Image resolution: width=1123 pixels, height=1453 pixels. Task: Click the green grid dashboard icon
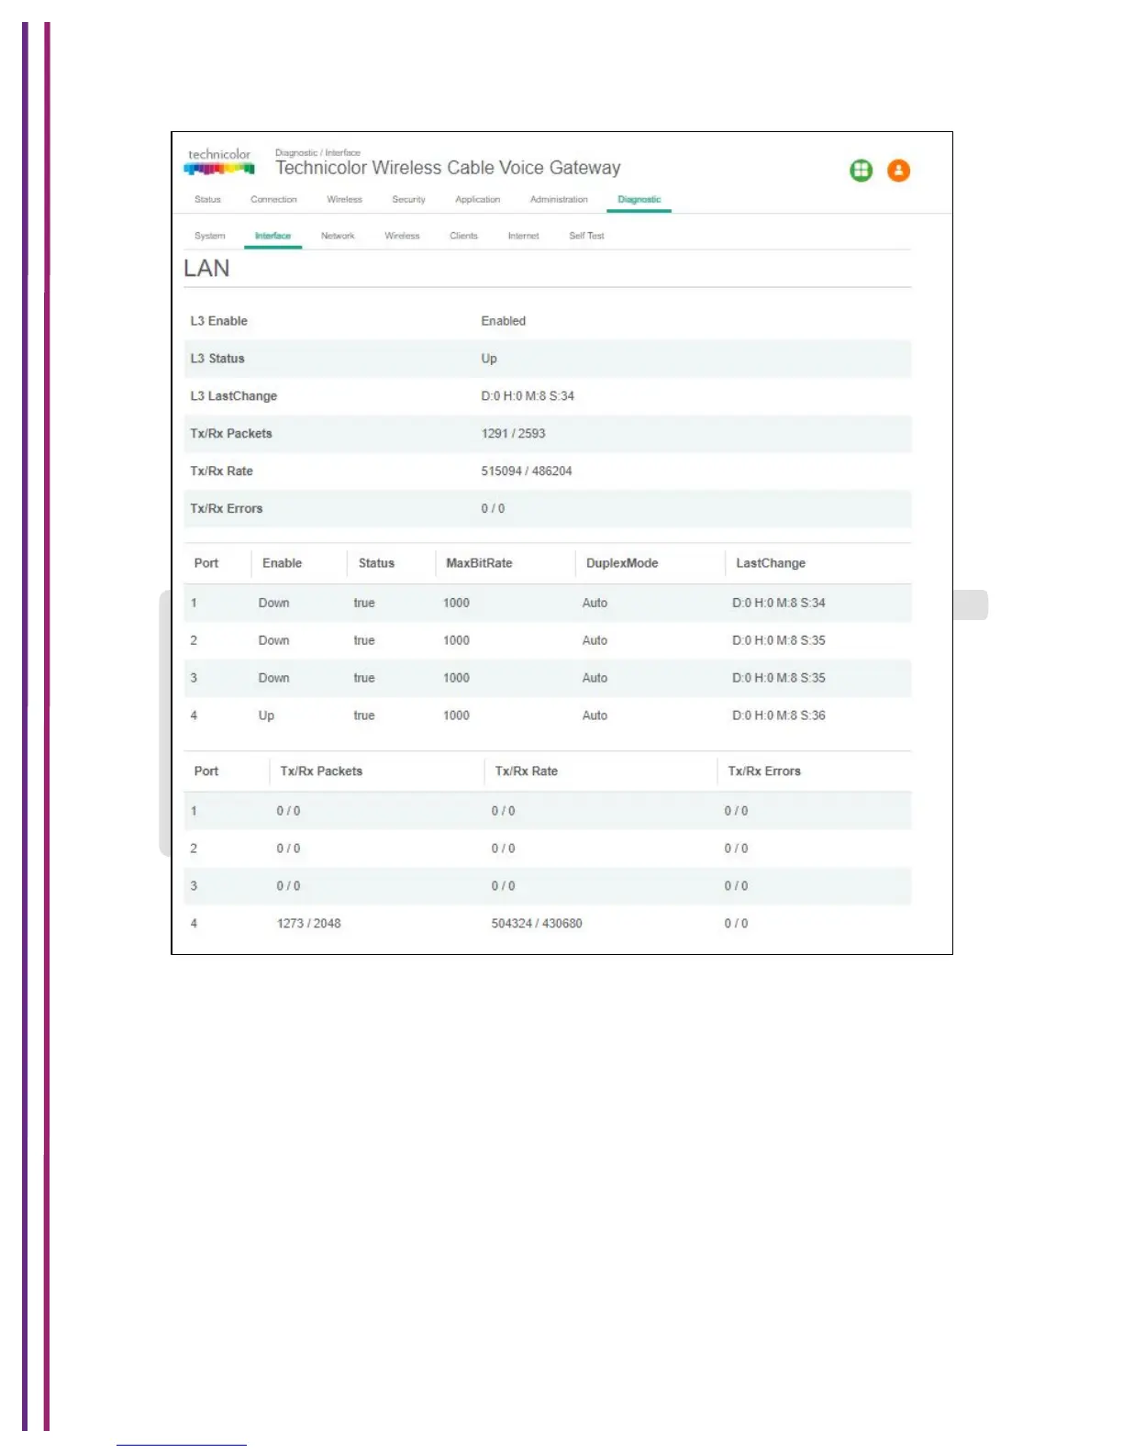(861, 171)
